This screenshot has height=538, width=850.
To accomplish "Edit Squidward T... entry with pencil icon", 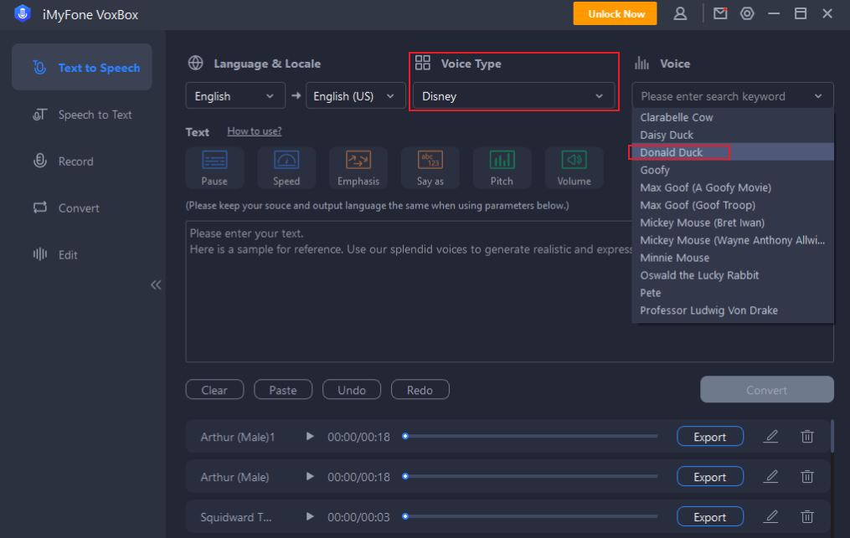I will [x=770, y=516].
